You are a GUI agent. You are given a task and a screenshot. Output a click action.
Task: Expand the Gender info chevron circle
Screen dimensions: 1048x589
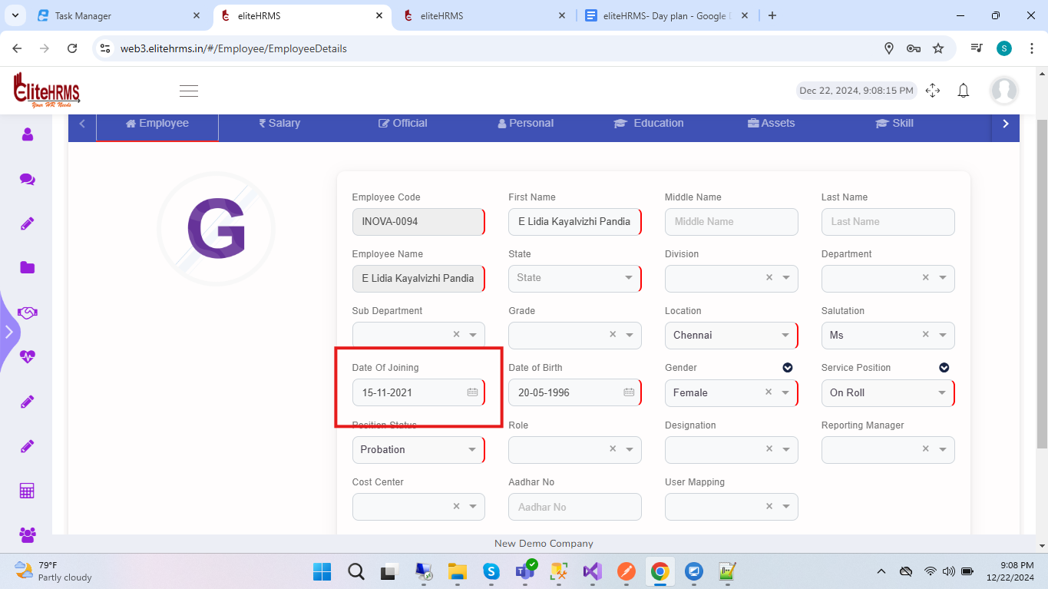(787, 368)
